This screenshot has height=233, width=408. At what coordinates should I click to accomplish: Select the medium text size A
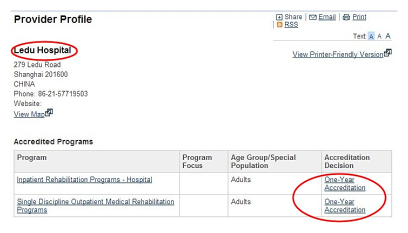(379, 36)
